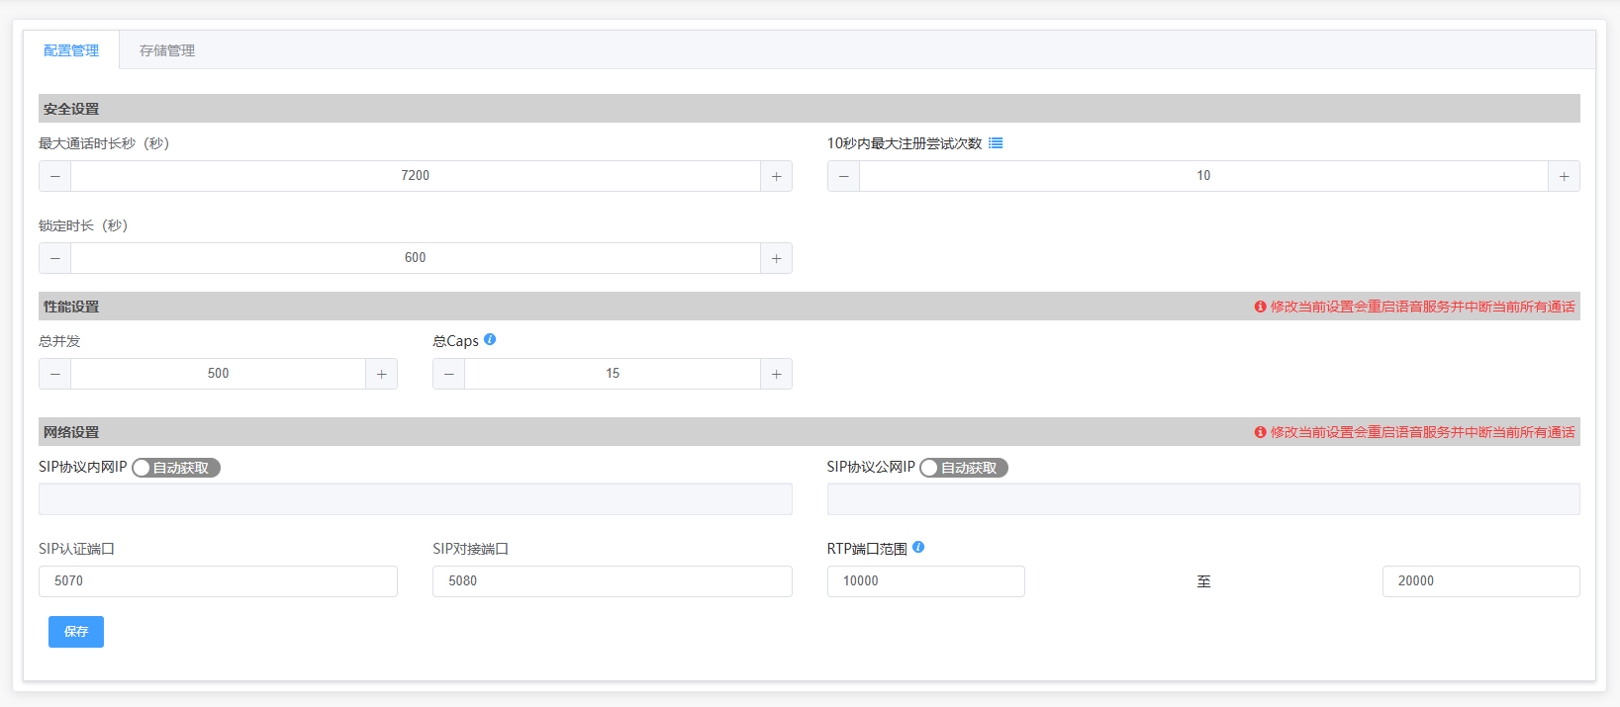The image size is (1620, 707).
Task: Increase 锁定时长 with the plus button
Action: click(776, 258)
